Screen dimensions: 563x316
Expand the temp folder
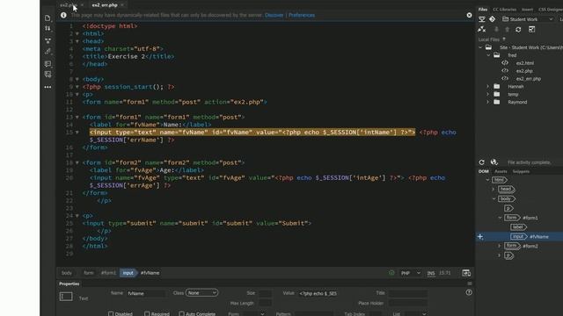(488, 94)
